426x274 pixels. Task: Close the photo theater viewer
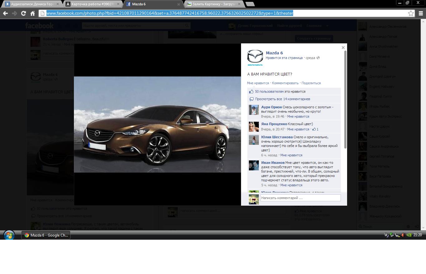click(343, 48)
